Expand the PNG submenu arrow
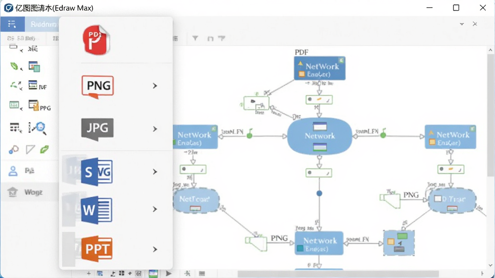This screenshot has width=495, height=278. click(x=155, y=86)
